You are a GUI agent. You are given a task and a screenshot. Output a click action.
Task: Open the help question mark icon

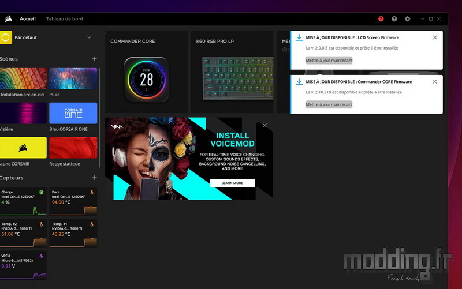(394, 19)
